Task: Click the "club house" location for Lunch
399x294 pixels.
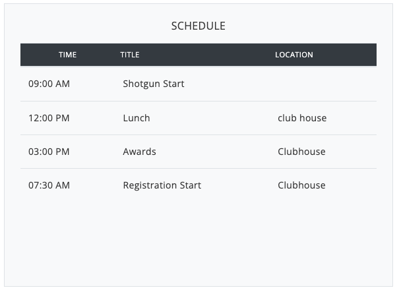Action: 302,118
